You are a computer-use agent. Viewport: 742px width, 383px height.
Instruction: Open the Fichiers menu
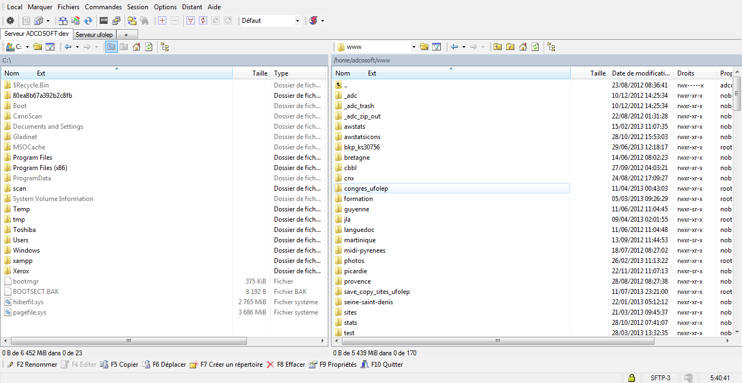click(68, 7)
